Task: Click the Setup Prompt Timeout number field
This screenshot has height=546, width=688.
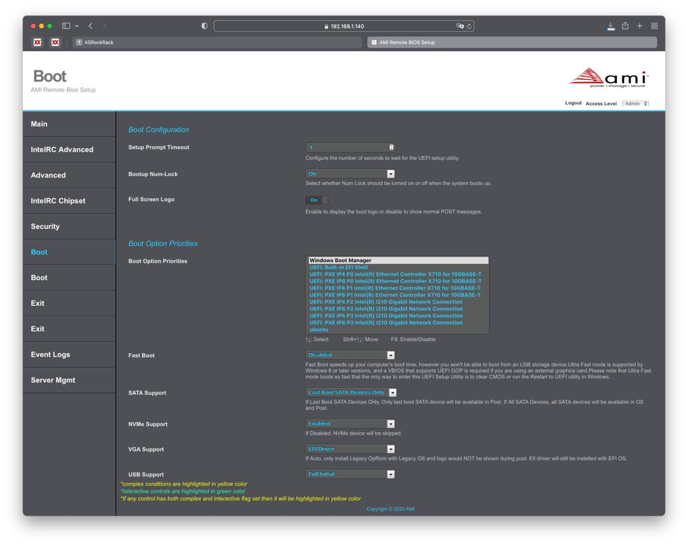Action: click(x=350, y=147)
